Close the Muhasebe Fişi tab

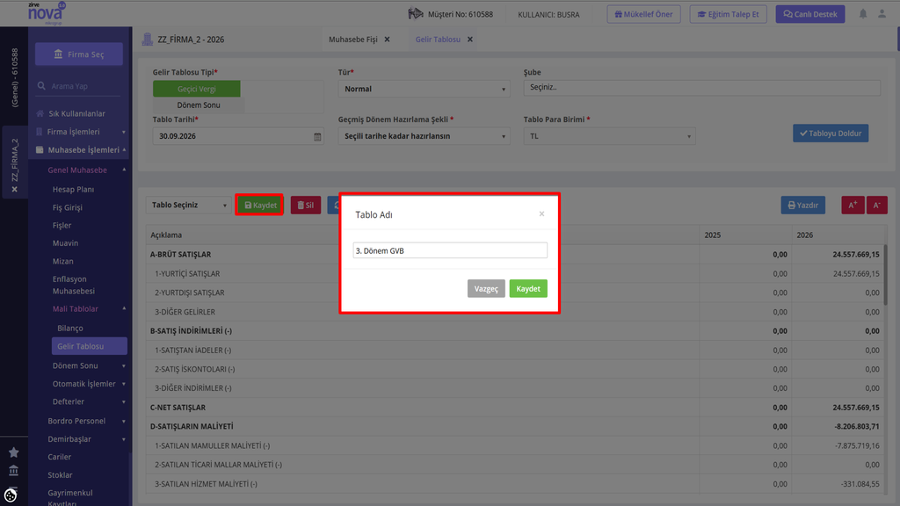point(387,40)
